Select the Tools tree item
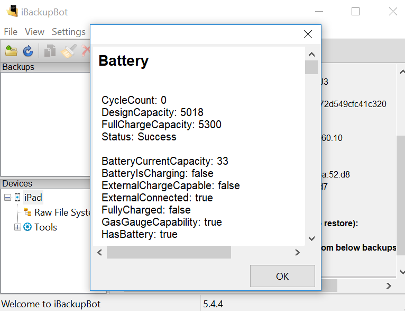The width and height of the screenshot is (405, 311). pyautogui.click(x=45, y=227)
